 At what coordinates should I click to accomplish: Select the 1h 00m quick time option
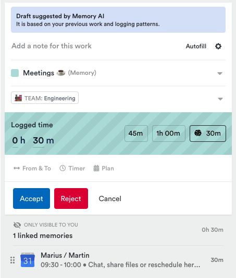click(x=169, y=134)
